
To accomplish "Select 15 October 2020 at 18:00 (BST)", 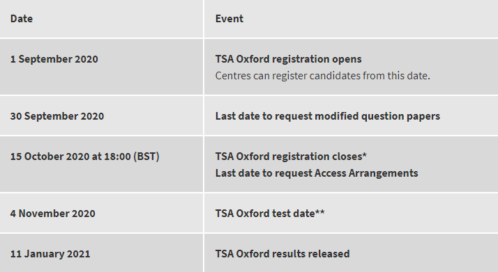I will click(85, 157).
